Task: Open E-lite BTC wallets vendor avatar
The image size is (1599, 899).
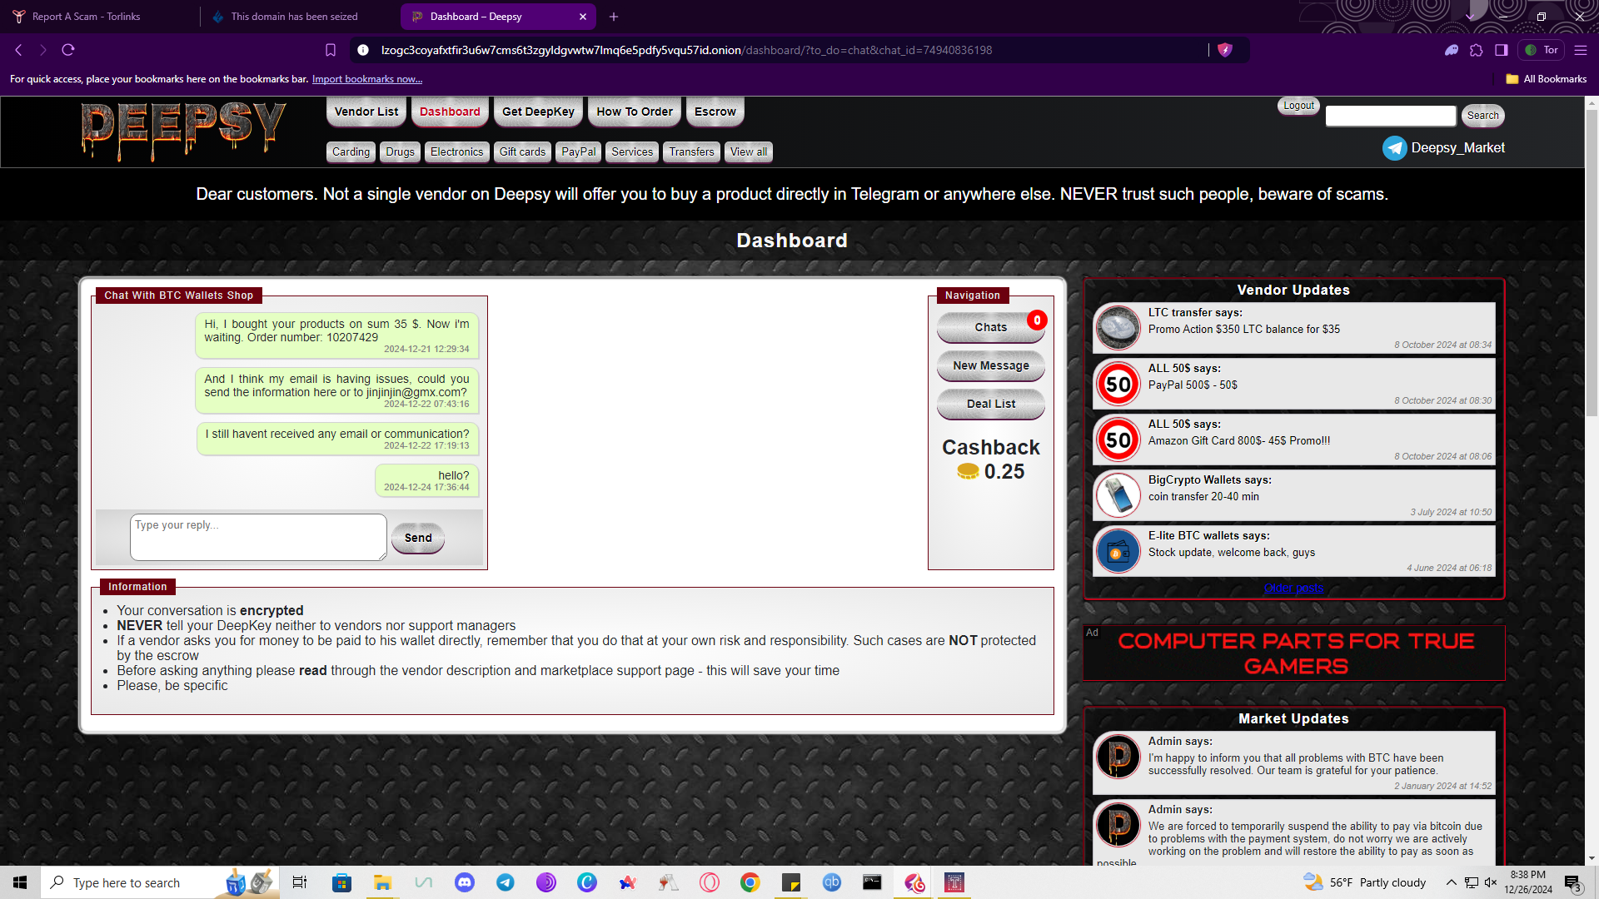Action: coord(1118,550)
